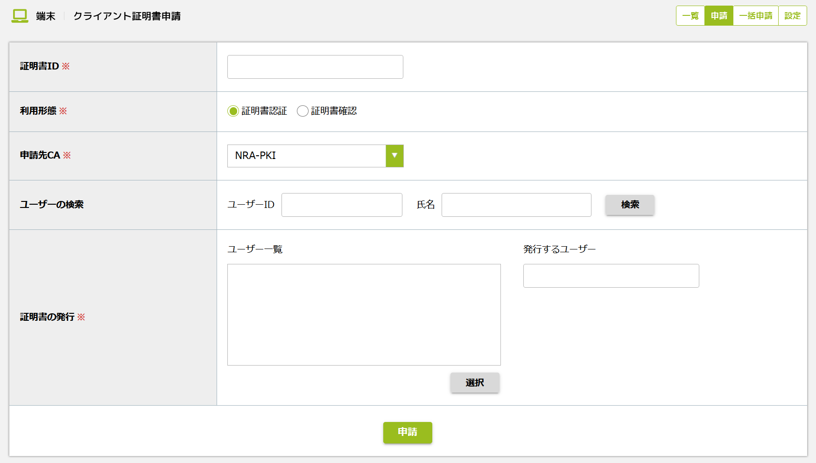Focus the 発行するユーザー field
The image size is (816, 463).
(611, 276)
